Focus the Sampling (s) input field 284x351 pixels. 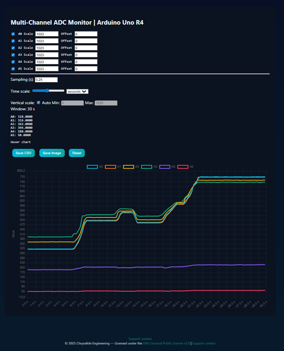point(46,80)
